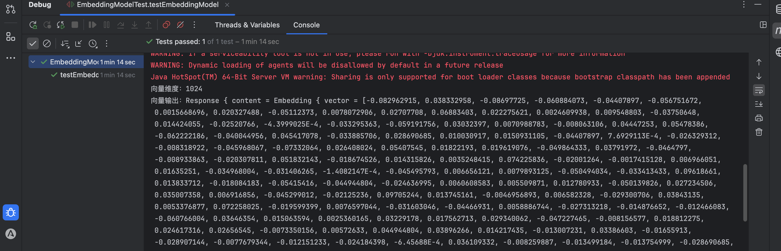Screen dimensions: 781x251
Task: Open test history clock icon
Action: (93, 43)
